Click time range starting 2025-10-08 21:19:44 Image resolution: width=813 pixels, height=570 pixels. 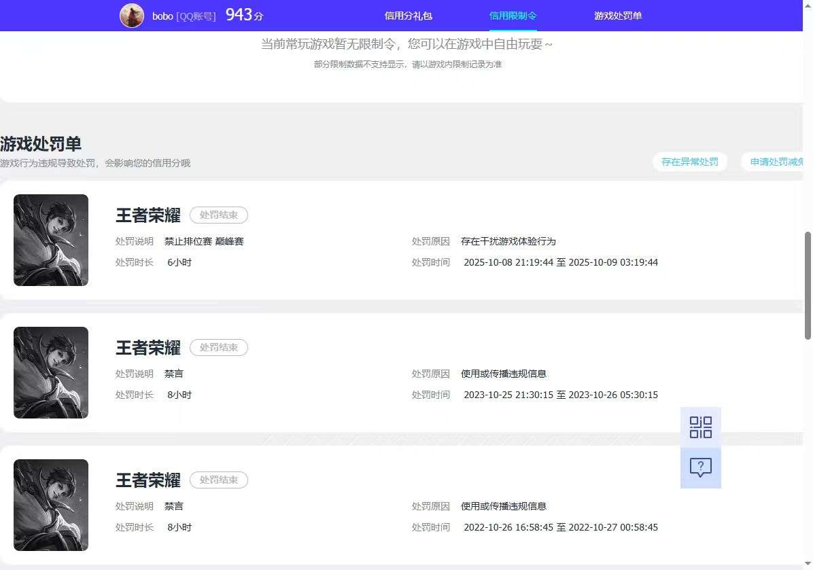[x=561, y=262]
